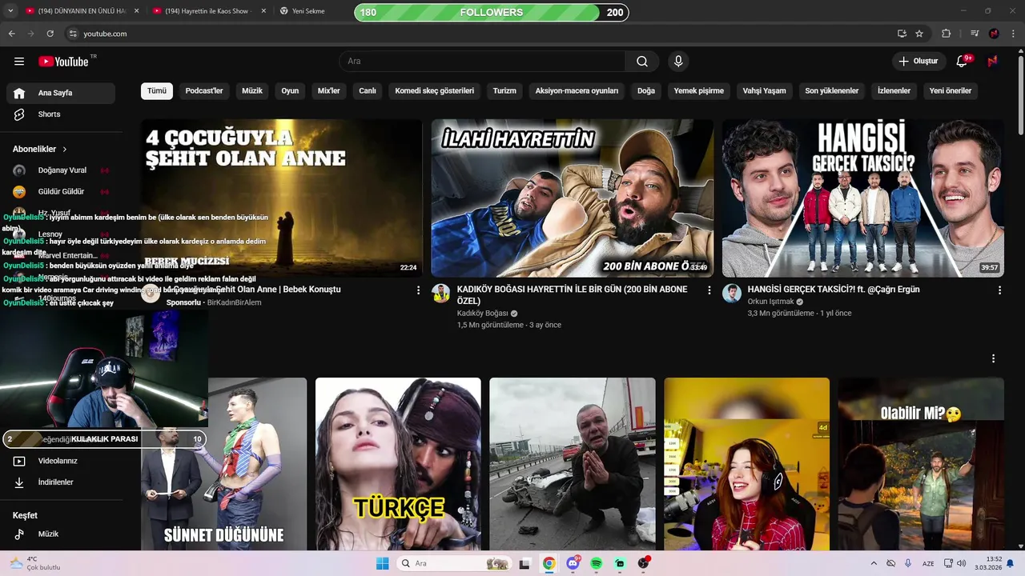Open Shorts in sidebar
The height and width of the screenshot is (576, 1025).
pyautogui.click(x=61, y=114)
